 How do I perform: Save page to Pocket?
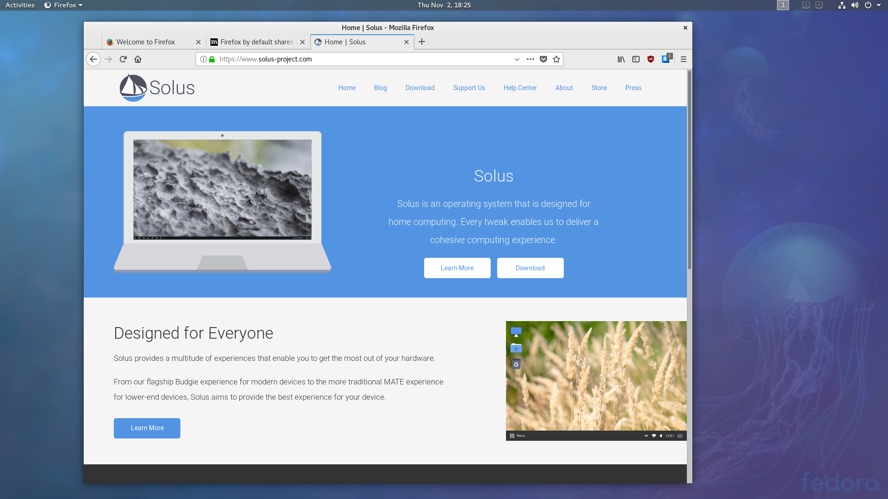click(x=543, y=59)
